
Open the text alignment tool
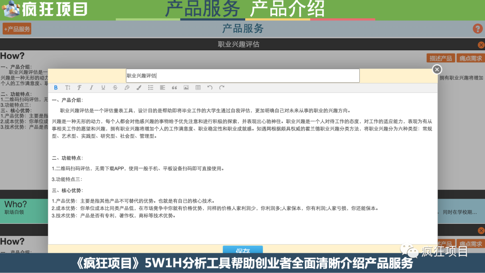click(163, 88)
